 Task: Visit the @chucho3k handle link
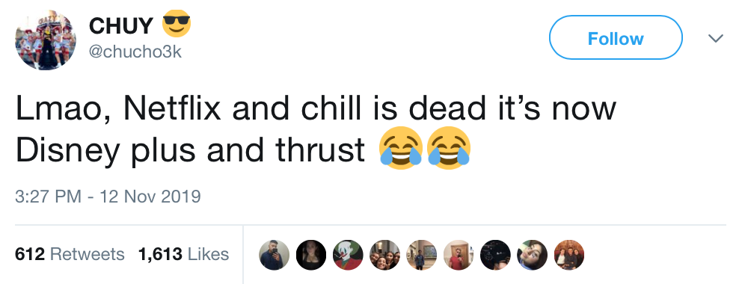135,52
